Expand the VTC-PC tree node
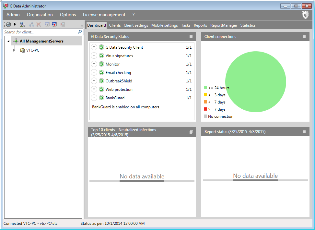Image resolution: width=315 pixels, height=230 pixels. click(14, 50)
